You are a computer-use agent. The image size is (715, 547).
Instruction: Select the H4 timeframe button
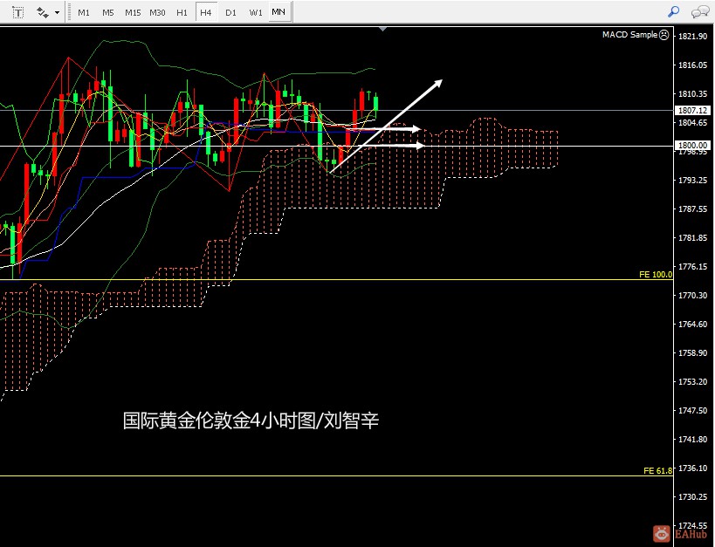206,12
